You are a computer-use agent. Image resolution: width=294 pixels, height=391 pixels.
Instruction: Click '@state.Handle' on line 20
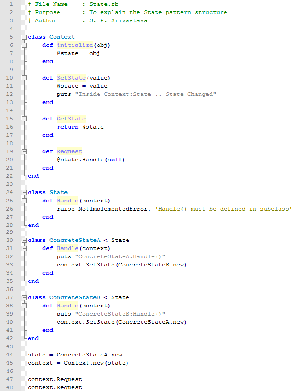80,160
